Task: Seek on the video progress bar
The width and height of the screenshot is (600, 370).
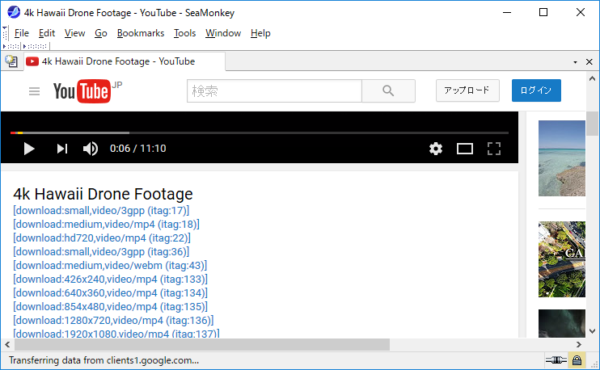Action: point(260,133)
